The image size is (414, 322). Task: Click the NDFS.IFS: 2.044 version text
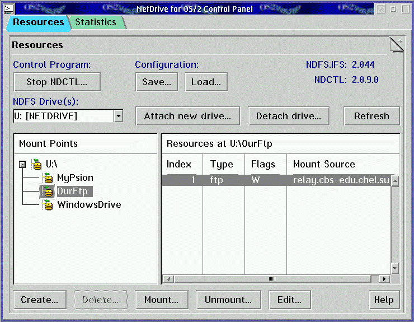pyautogui.click(x=340, y=64)
